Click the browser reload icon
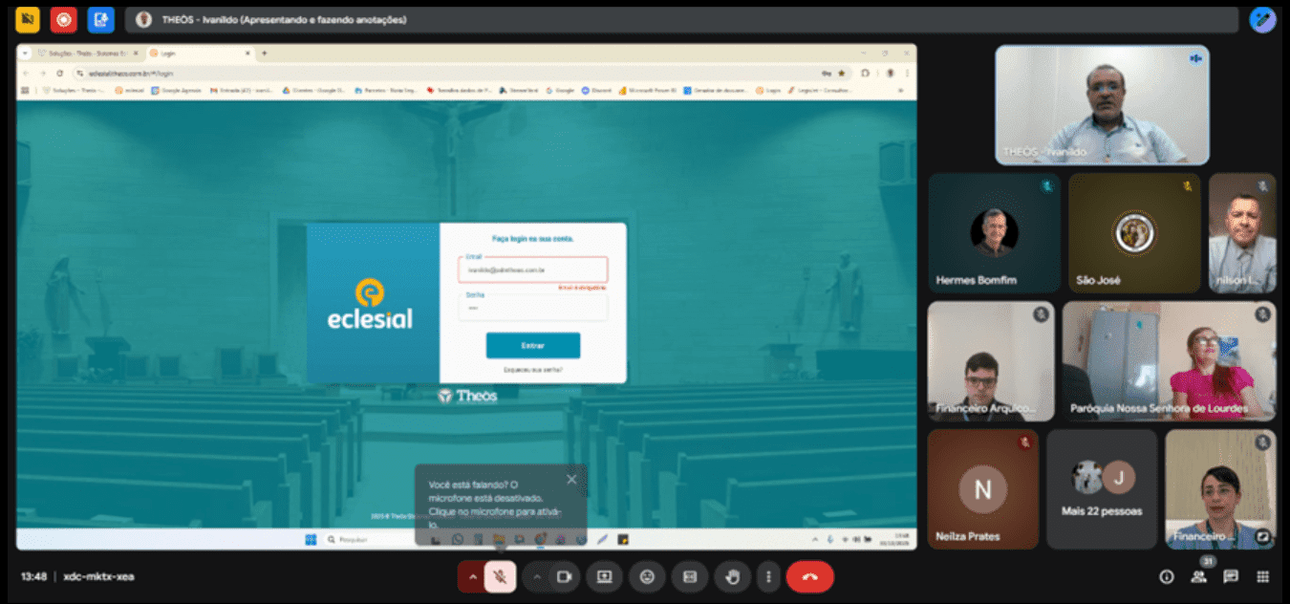This screenshot has height=604, width=1290. [59, 73]
